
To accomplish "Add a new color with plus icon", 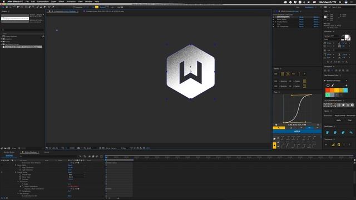I will click(346, 85).
